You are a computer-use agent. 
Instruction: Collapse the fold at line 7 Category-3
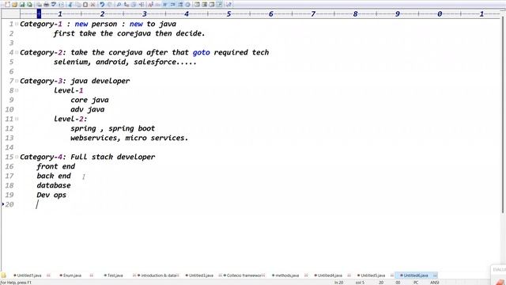pyautogui.click(x=17, y=81)
